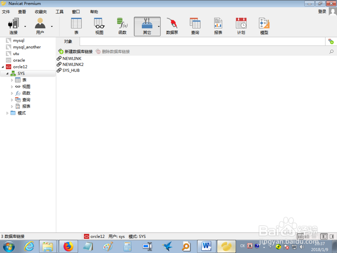The width and height of the screenshot is (337, 253).
Task: Toggle left navigation pane button
Action: click(324, 236)
